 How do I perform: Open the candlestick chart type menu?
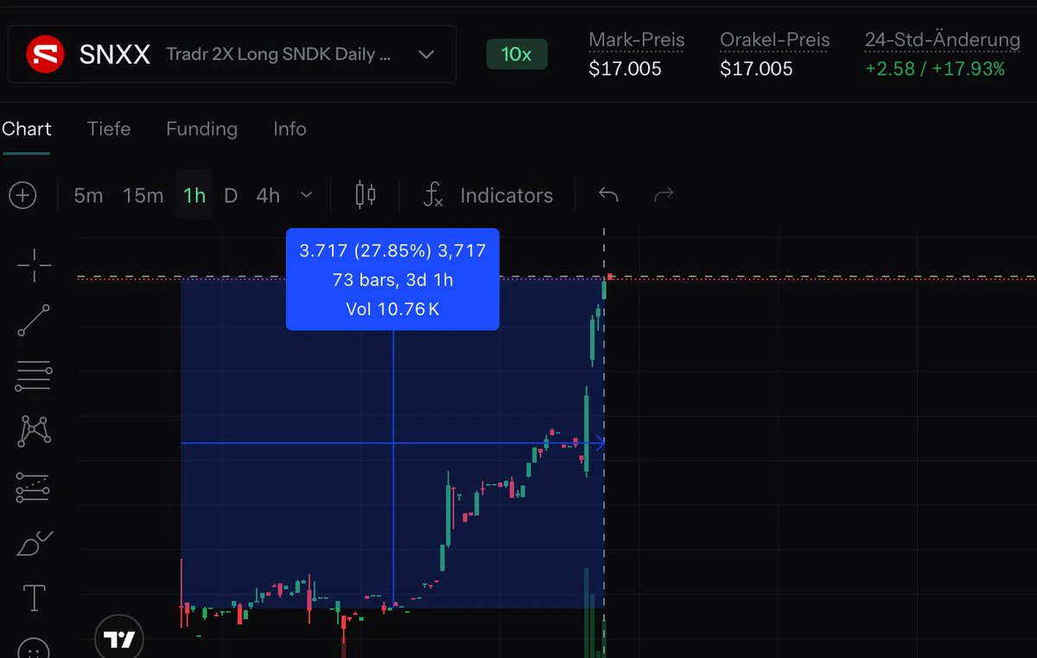[366, 195]
